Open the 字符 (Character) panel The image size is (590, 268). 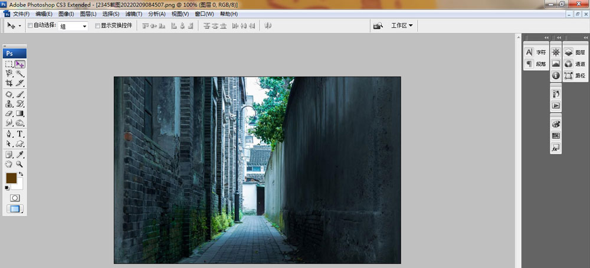[536, 52]
